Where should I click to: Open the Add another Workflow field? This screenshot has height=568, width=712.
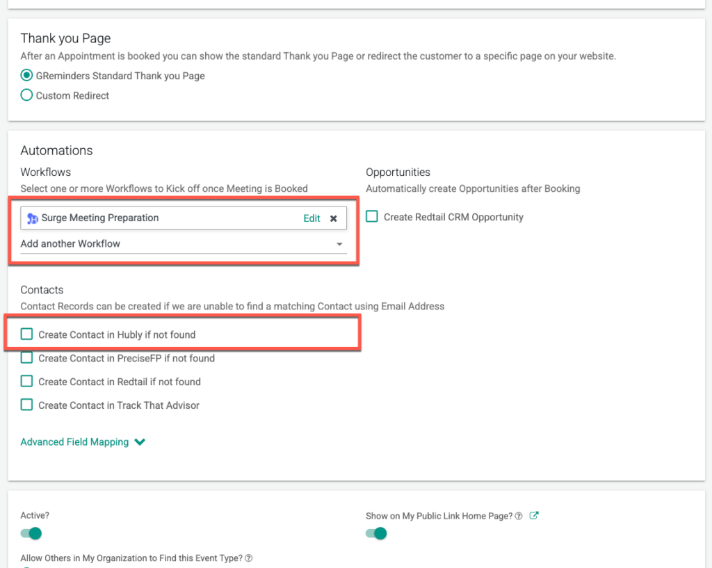[x=174, y=244]
